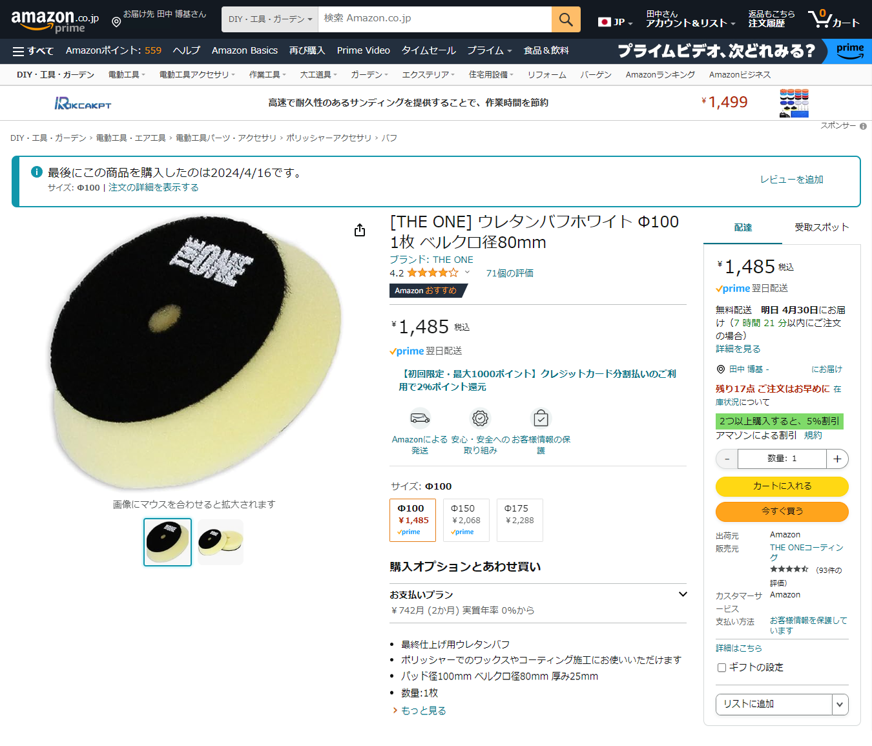The width and height of the screenshot is (872, 746).
Task: Click the Amazon.co.jp prime logo
Action: [55, 21]
